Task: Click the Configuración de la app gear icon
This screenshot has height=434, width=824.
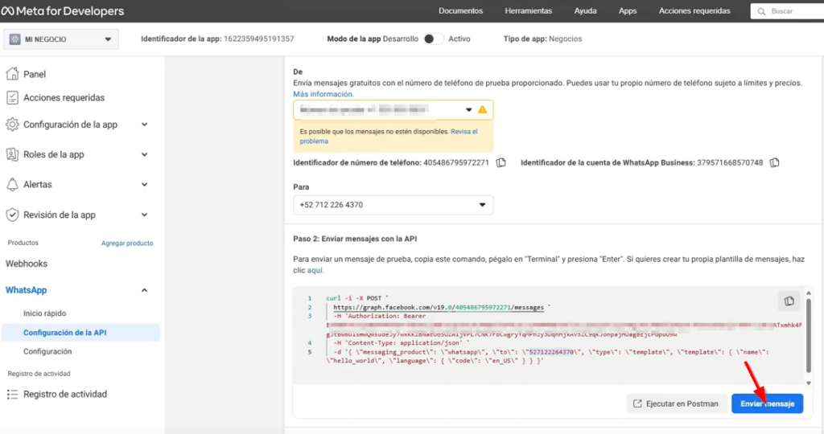Action: point(12,125)
